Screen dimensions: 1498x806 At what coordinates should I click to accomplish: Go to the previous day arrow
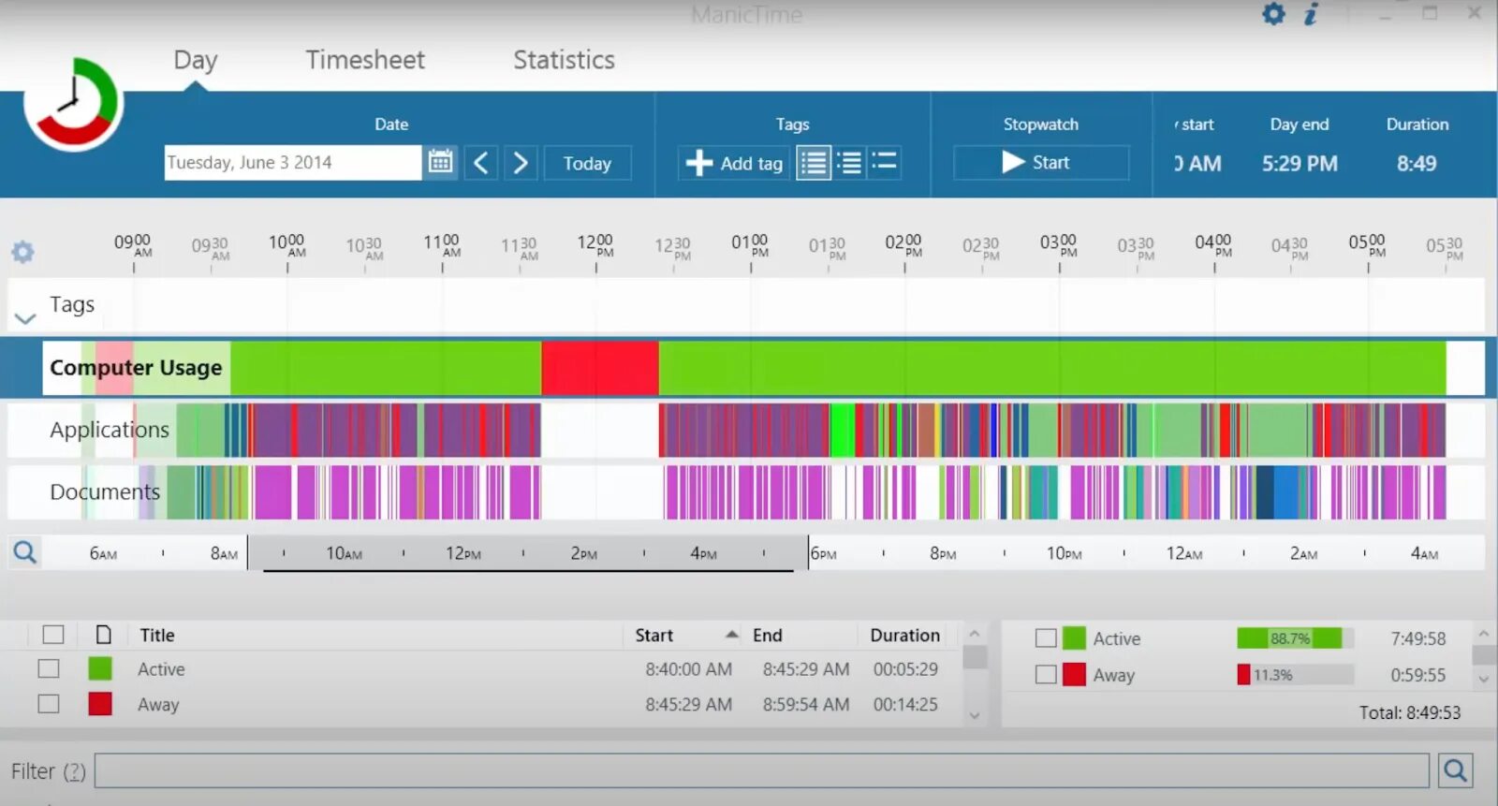480,163
